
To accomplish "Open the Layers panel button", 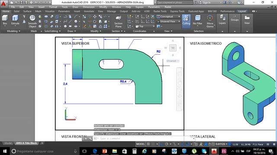I will click(222, 20).
